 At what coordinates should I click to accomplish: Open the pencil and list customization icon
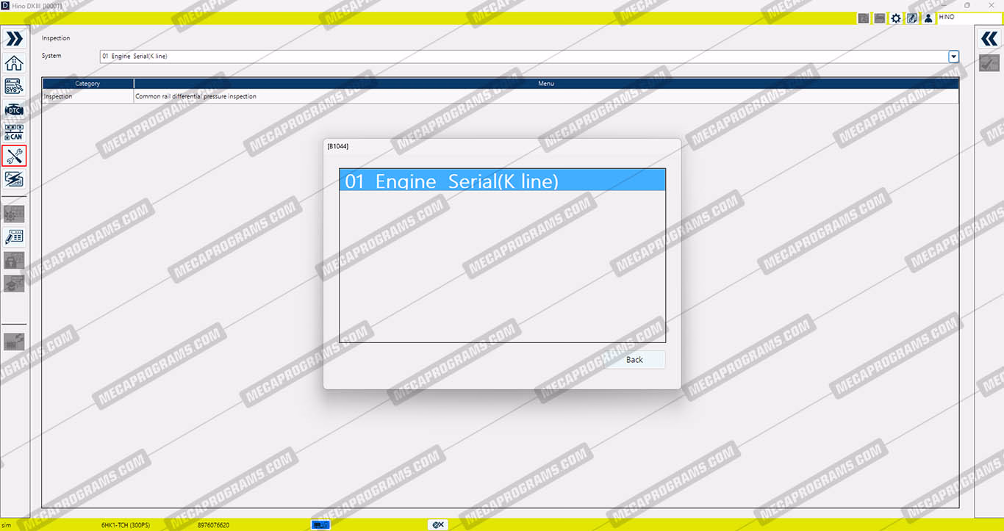14,236
